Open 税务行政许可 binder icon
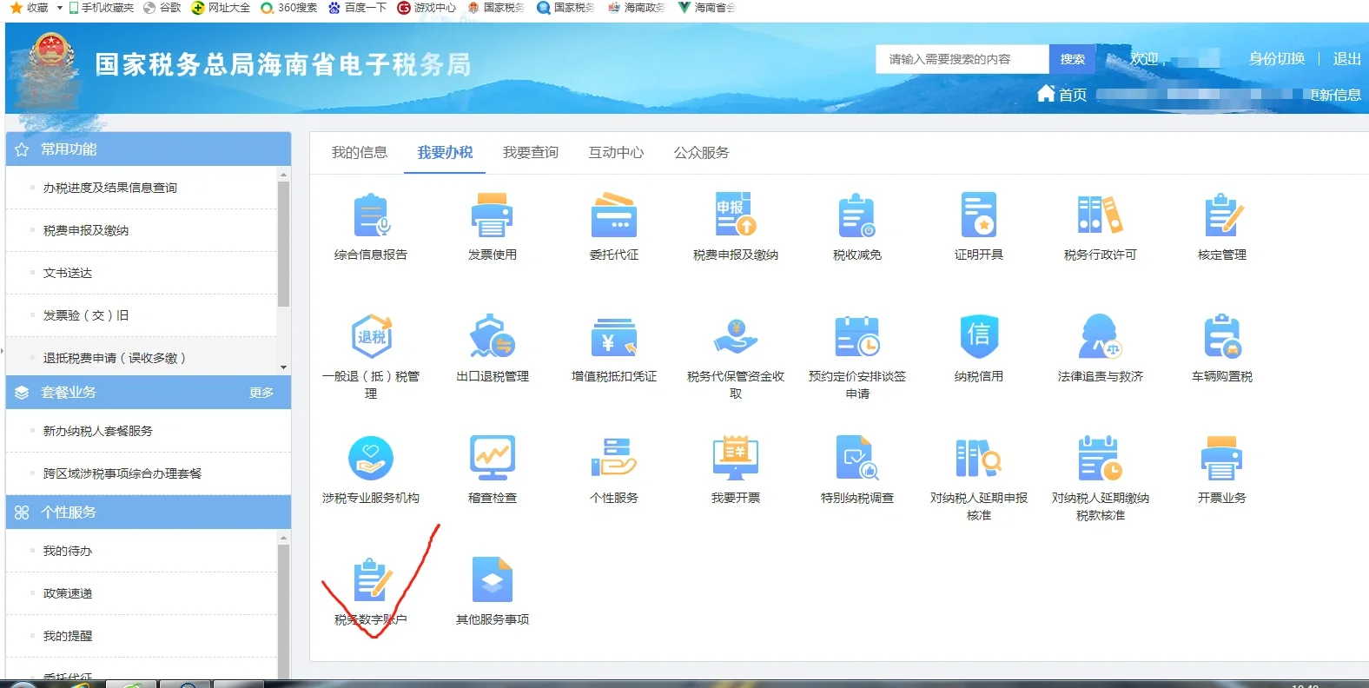This screenshot has height=688, width=1369. pos(1100,215)
